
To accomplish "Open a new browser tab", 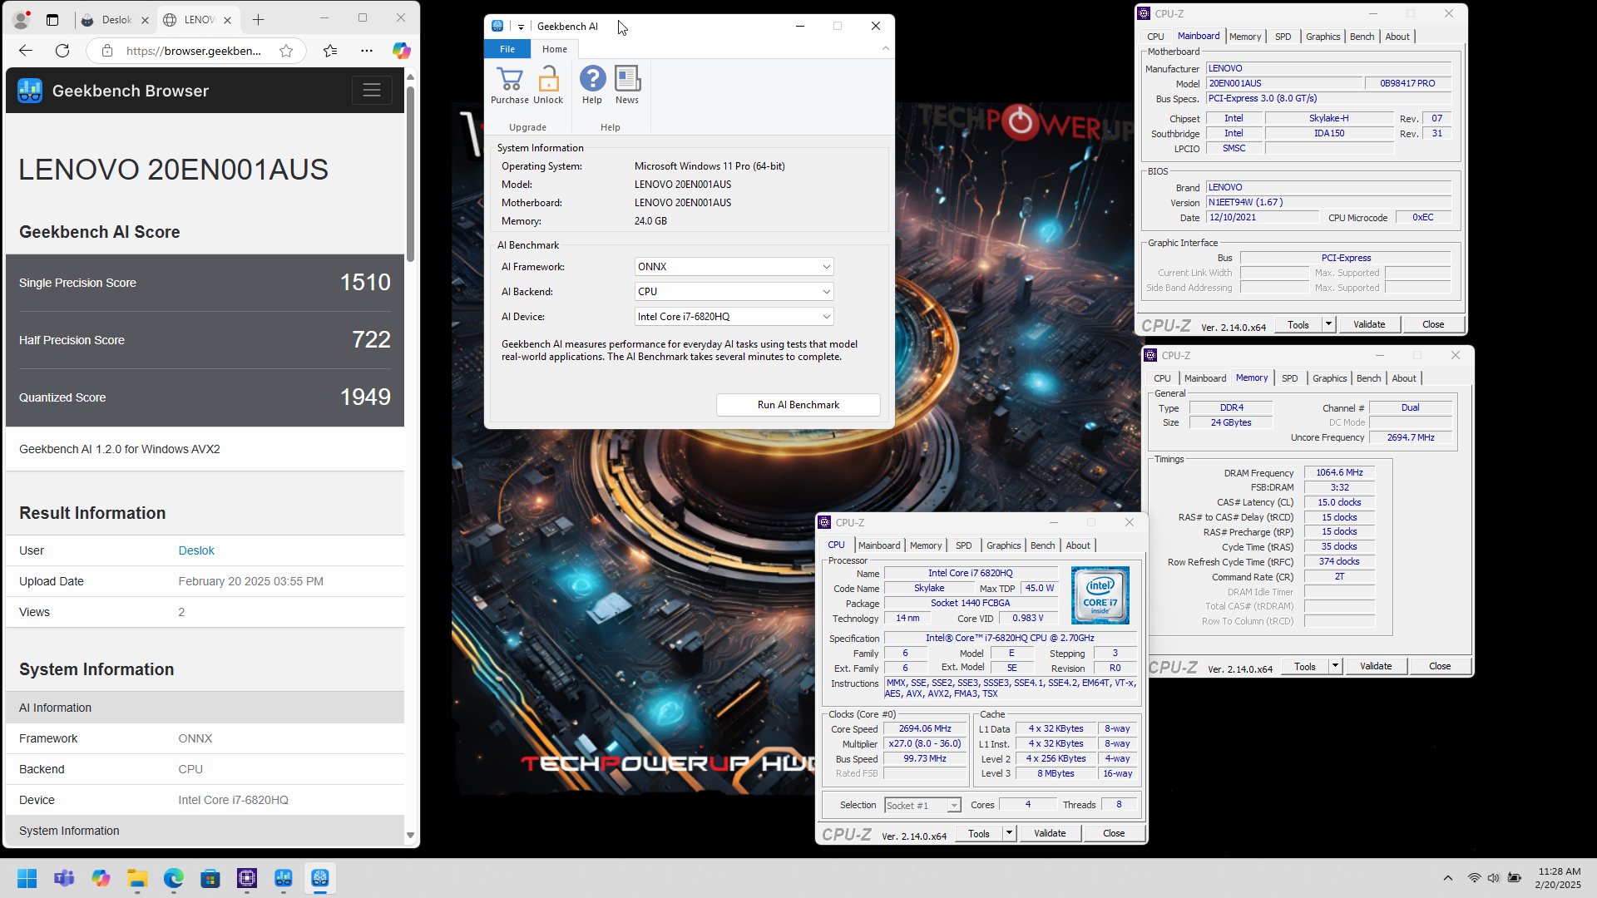I will (259, 19).
